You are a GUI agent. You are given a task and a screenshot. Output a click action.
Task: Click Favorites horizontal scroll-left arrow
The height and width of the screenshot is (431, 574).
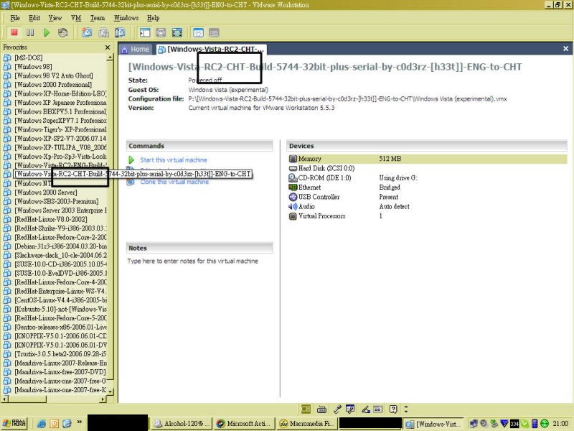(5, 399)
